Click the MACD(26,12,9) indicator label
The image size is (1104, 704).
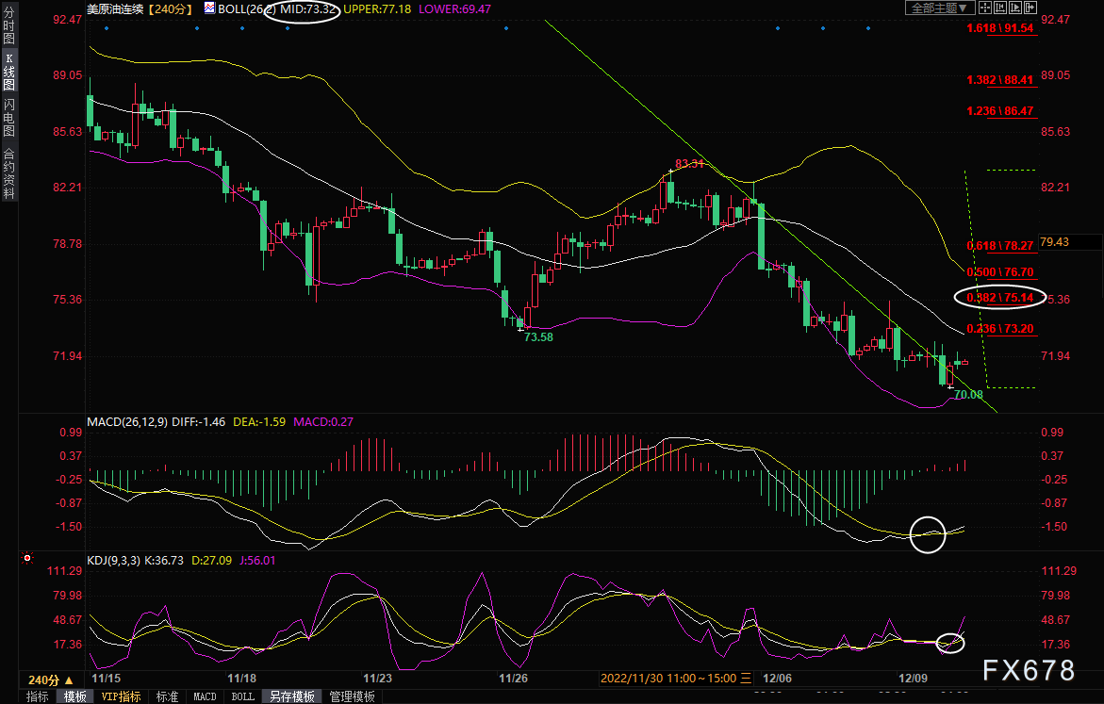(127, 421)
